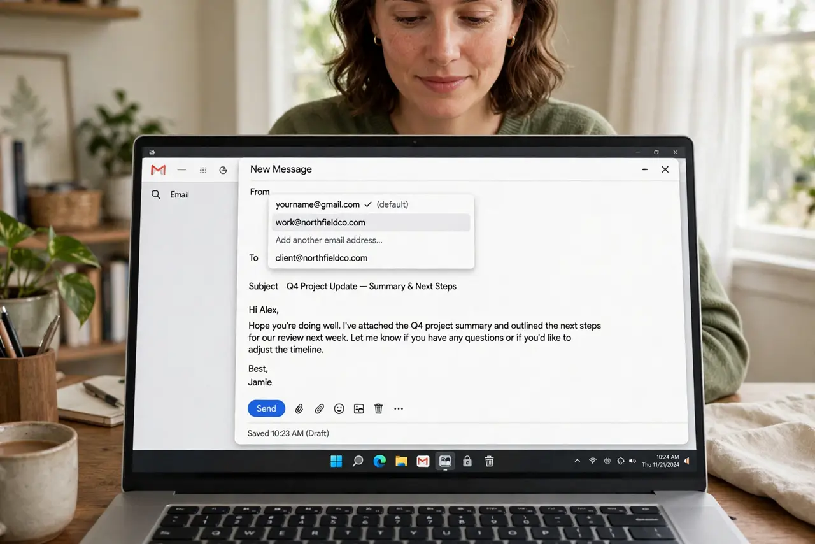Open taskbar Search
Image resolution: width=815 pixels, height=544 pixels.
click(358, 461)
